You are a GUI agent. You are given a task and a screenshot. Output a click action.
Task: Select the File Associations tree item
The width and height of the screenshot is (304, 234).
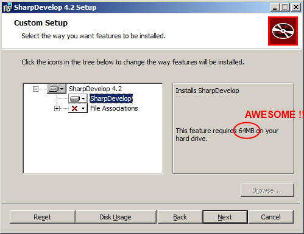pyautogui.click(x=114, y=108)
